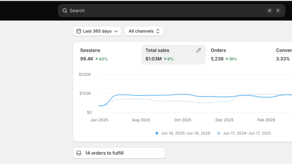Click the calendar icon in date filter

click(79, 31)
